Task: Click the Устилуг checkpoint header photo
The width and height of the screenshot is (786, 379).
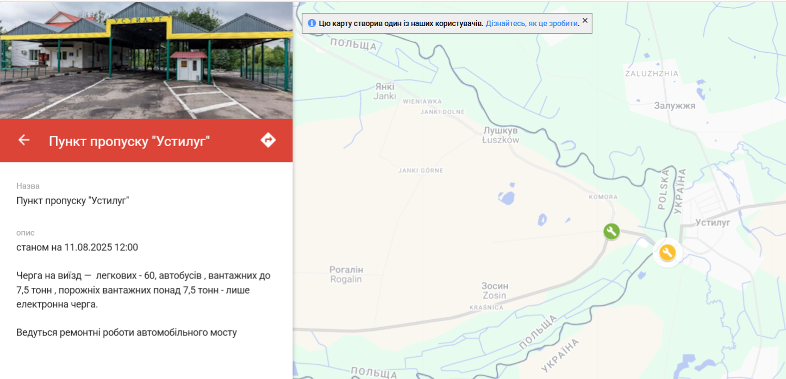Action: click(x=146, y=60)
